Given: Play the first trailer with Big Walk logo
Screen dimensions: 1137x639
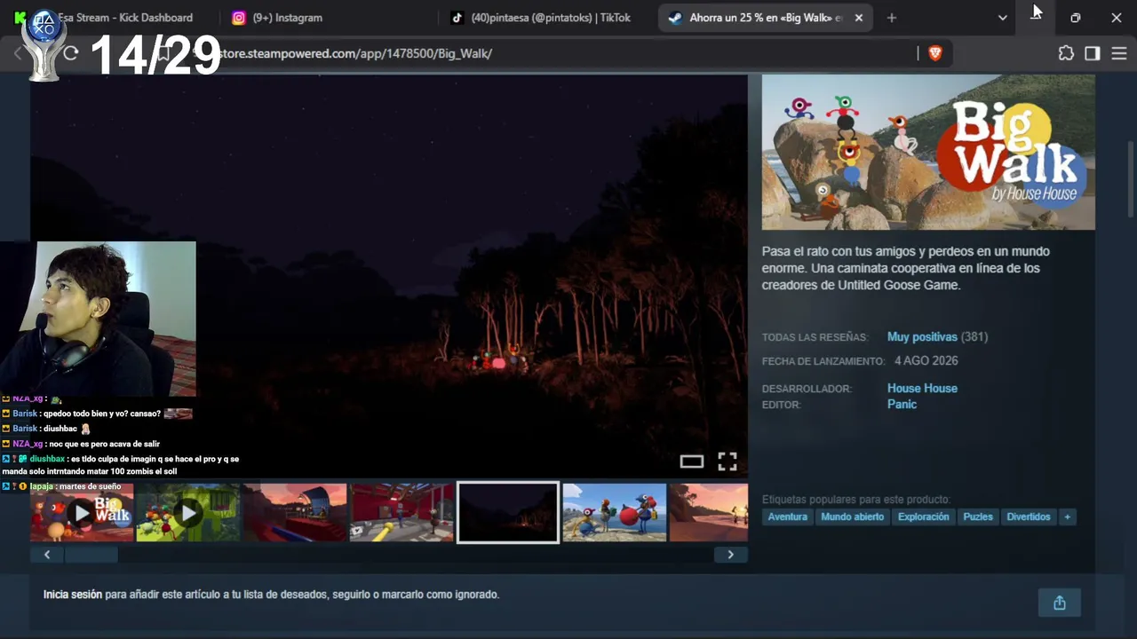Looking at the screenshot, I should 82,512.
